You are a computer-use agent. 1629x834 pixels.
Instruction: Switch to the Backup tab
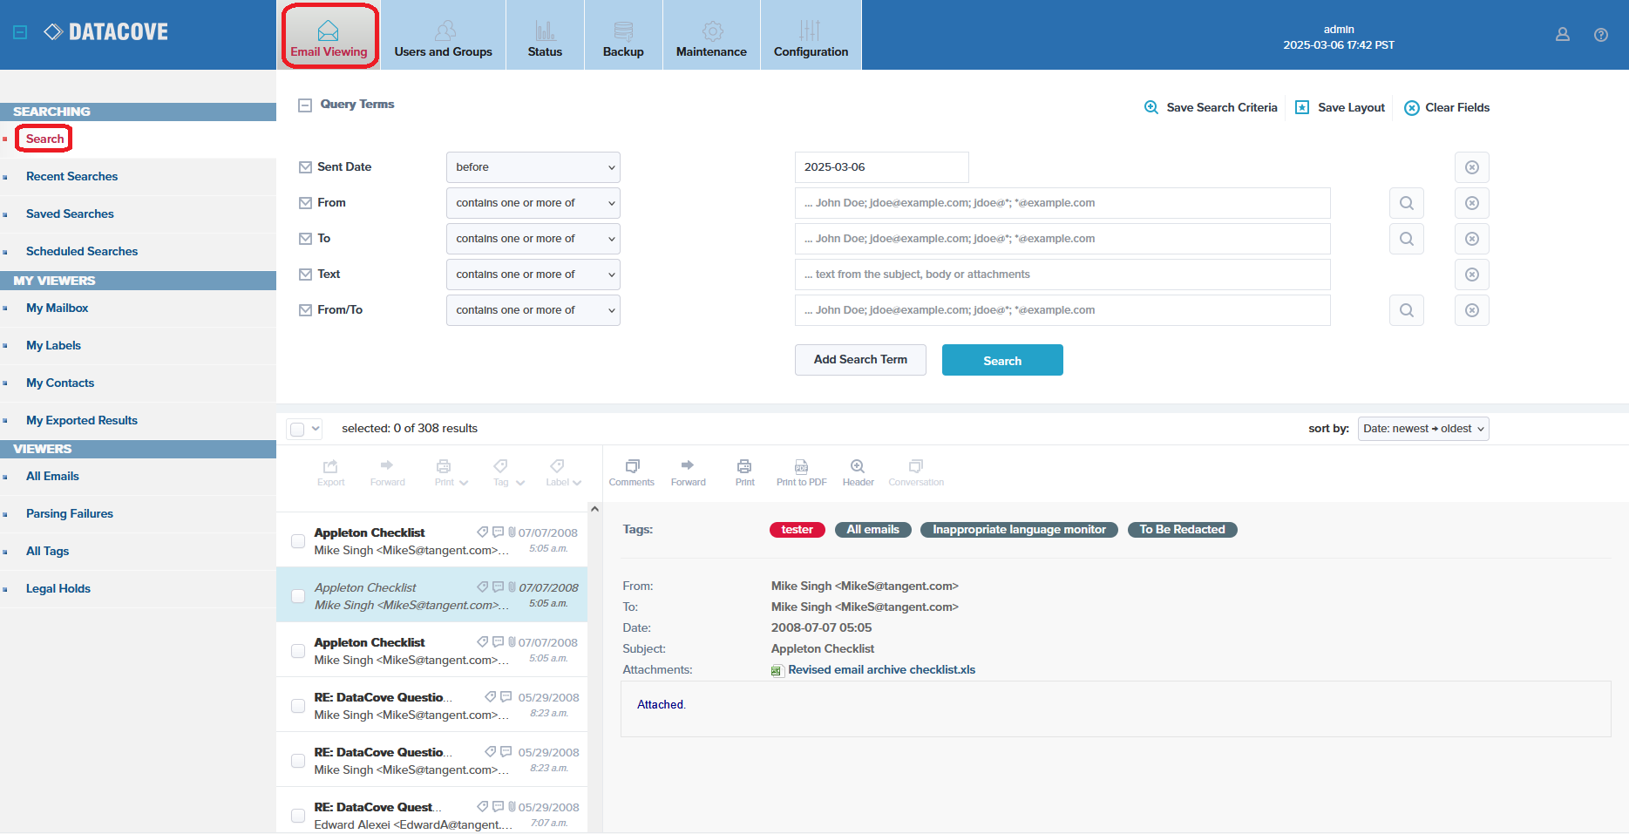(623, 35)
